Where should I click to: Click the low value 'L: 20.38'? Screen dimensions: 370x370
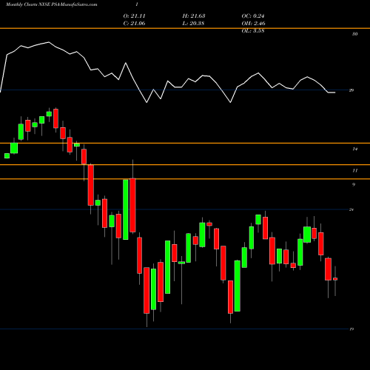click(x=193, y=24)
